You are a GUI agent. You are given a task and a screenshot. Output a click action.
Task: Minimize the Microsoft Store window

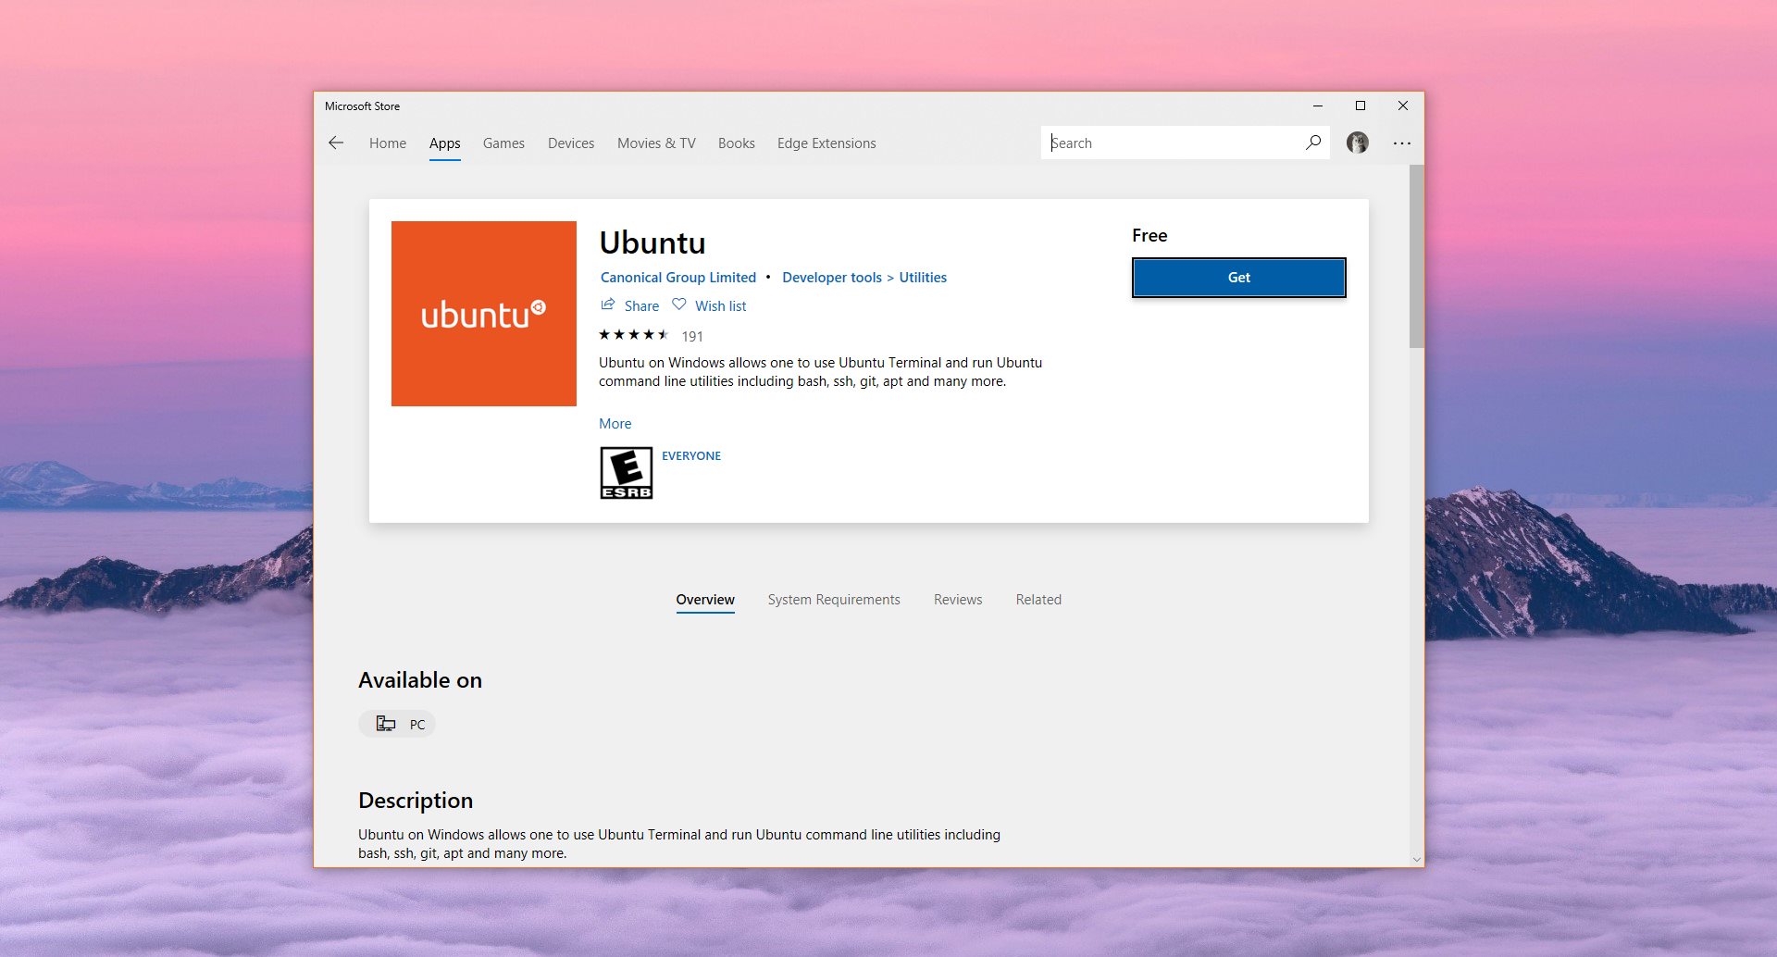click(x=1318, y=106)
